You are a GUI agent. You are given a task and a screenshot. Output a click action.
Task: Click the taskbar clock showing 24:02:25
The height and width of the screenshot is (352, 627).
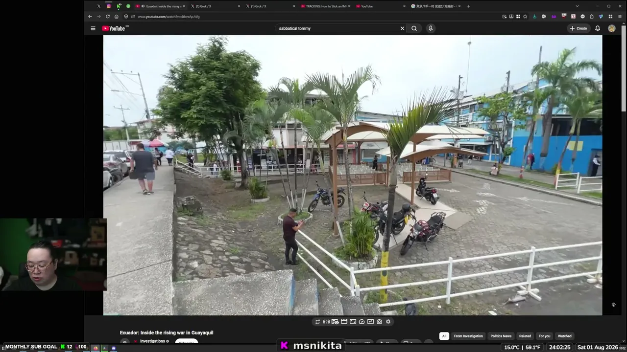pos(559,347)
